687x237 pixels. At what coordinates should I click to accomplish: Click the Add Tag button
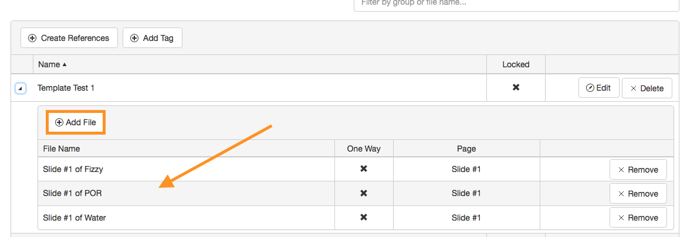click(x=153, y=38)
